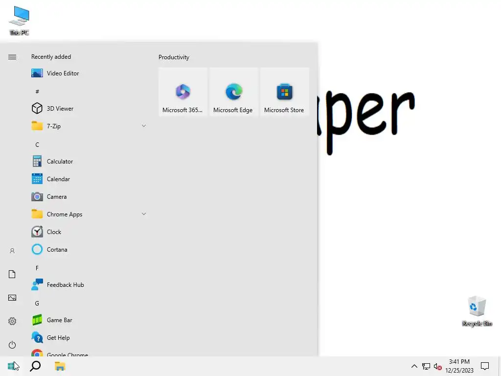
Task: Open Settings gear in Start sidebar
Action: click(x=12, y=321)
